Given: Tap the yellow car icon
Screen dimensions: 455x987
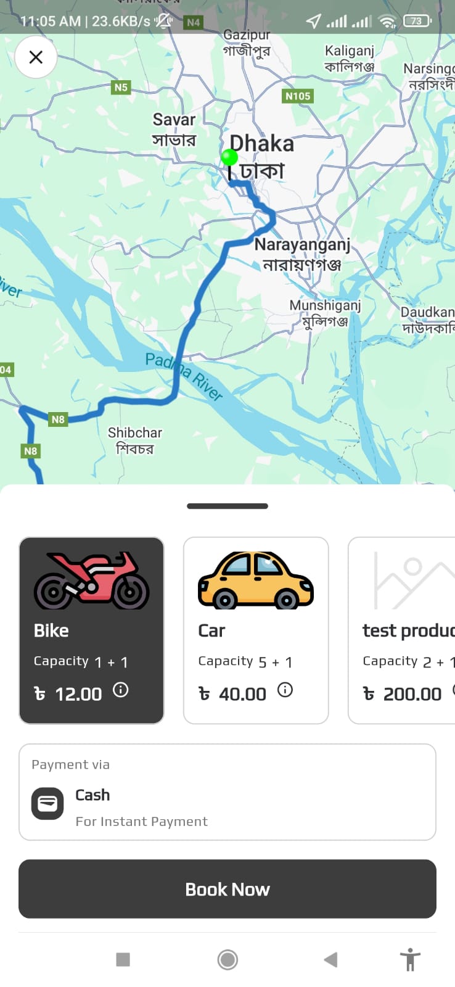Looking at the screenshot, I should [256, 580].
